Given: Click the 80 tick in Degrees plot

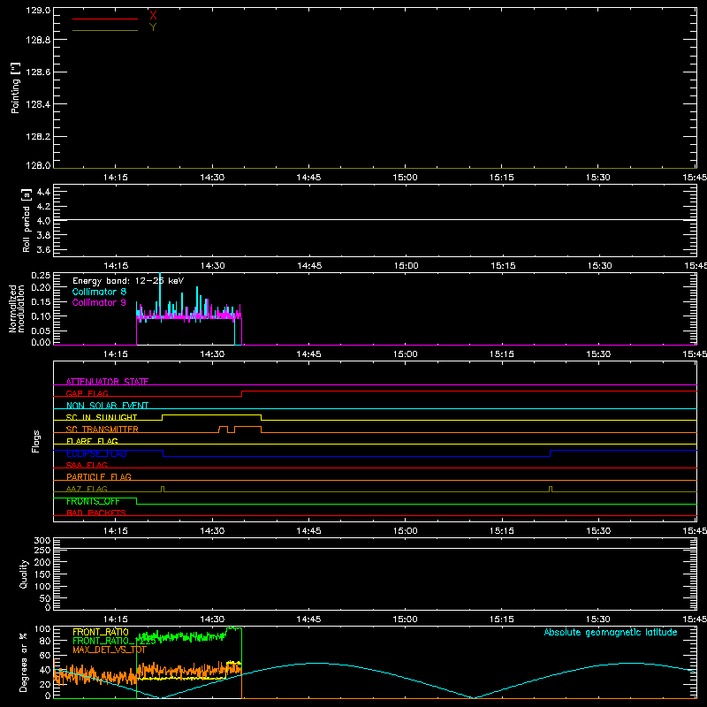Looking at the screenshot, I should click(x=45, y=641).
